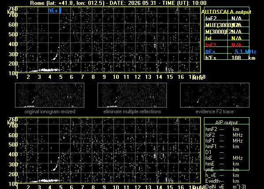Click the AUTOSCALA output heading

click(226, 12)
